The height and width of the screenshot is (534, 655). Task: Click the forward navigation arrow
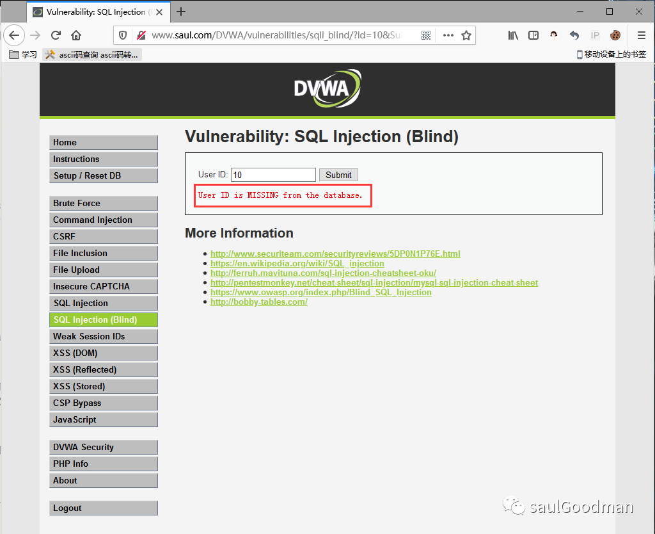pos(35,35)
